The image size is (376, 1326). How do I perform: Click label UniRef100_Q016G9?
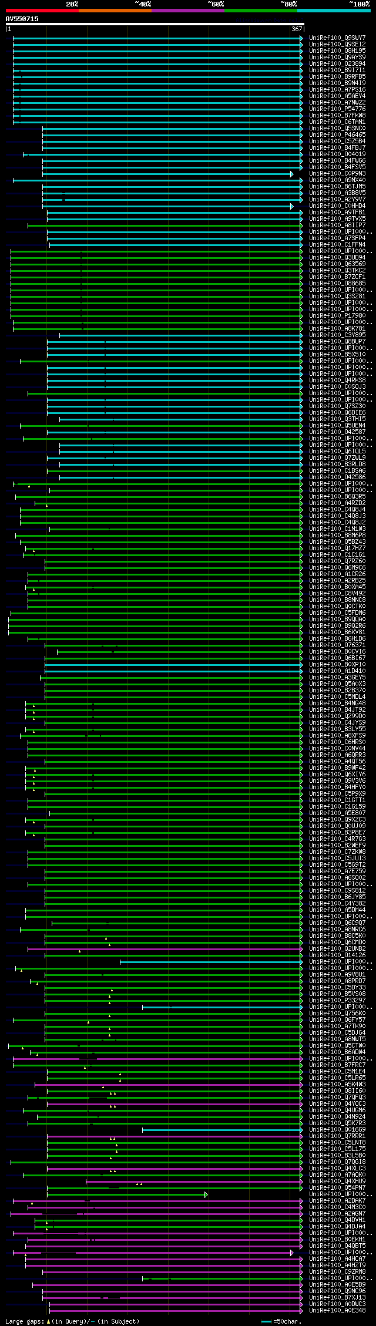pos(337,1129)
